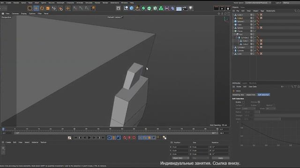Open the Light objects icon
300x168 pixels.
pyautogui.click(x=191, y=8)
